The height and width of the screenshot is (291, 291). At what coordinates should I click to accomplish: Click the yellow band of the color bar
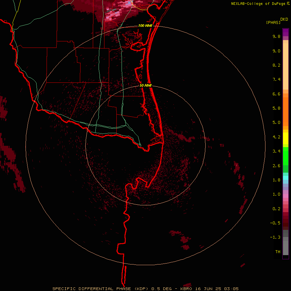[286, 138]
